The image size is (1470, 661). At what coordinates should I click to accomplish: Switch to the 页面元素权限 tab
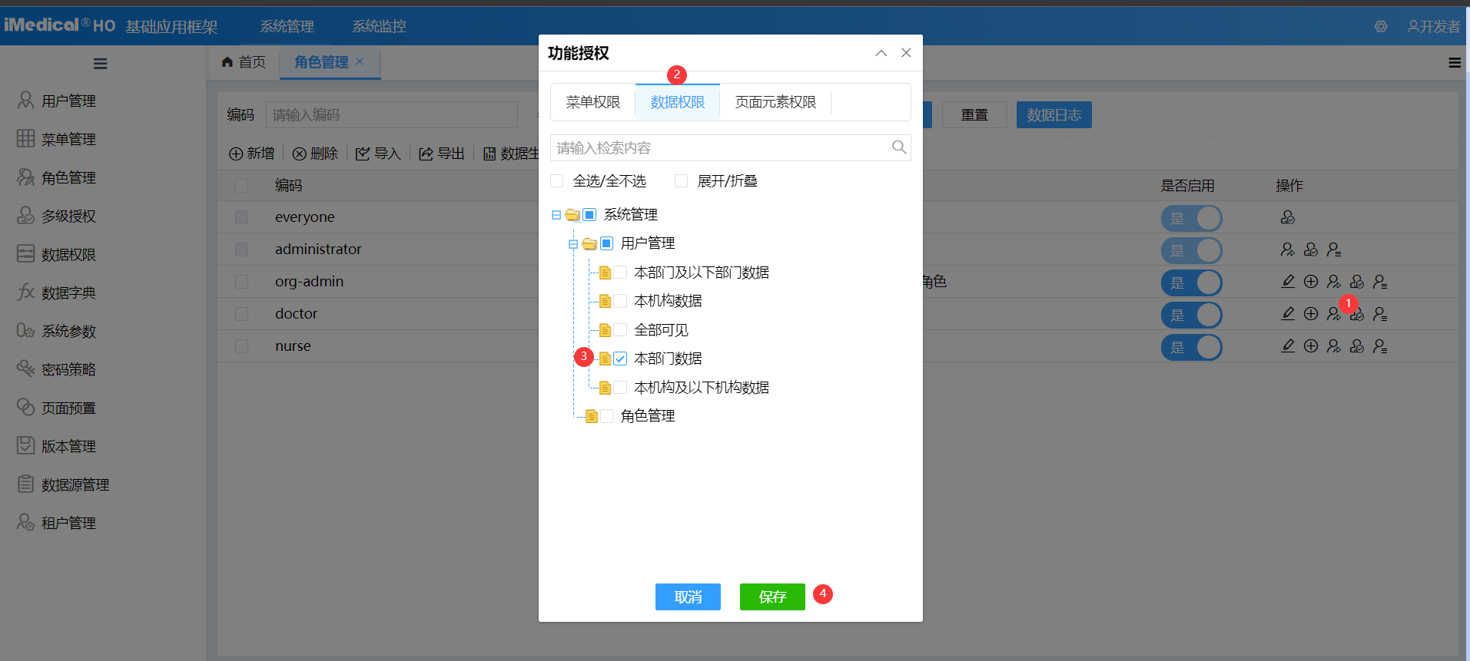click(775, 102)
